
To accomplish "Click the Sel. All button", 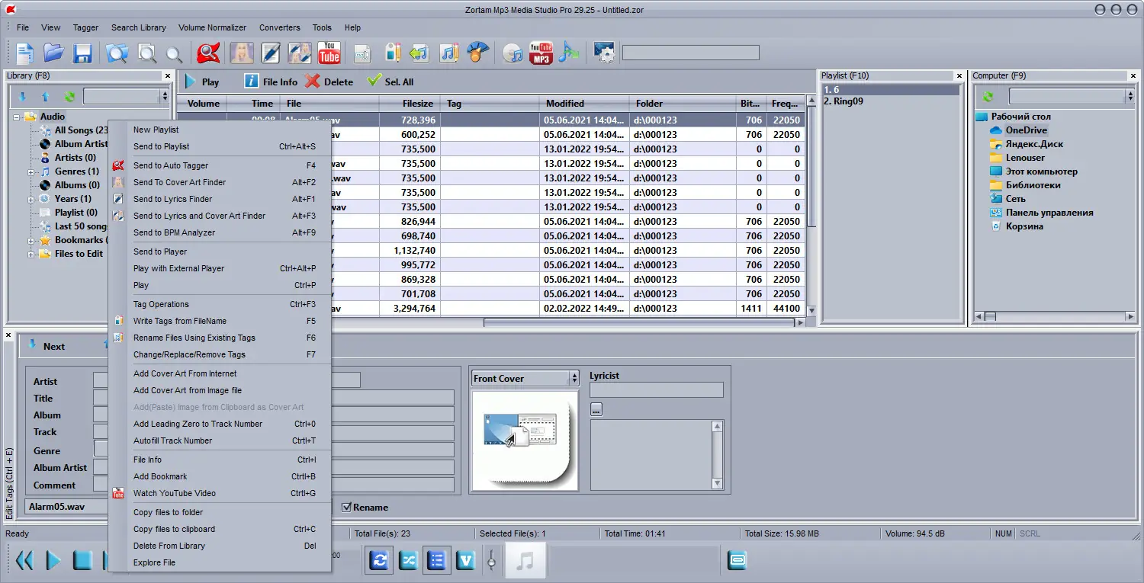I will pyautogui.click(x=390, y=82).
